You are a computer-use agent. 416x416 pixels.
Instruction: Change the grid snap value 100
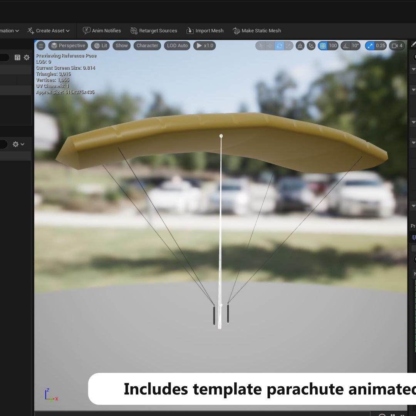(333, 46)
